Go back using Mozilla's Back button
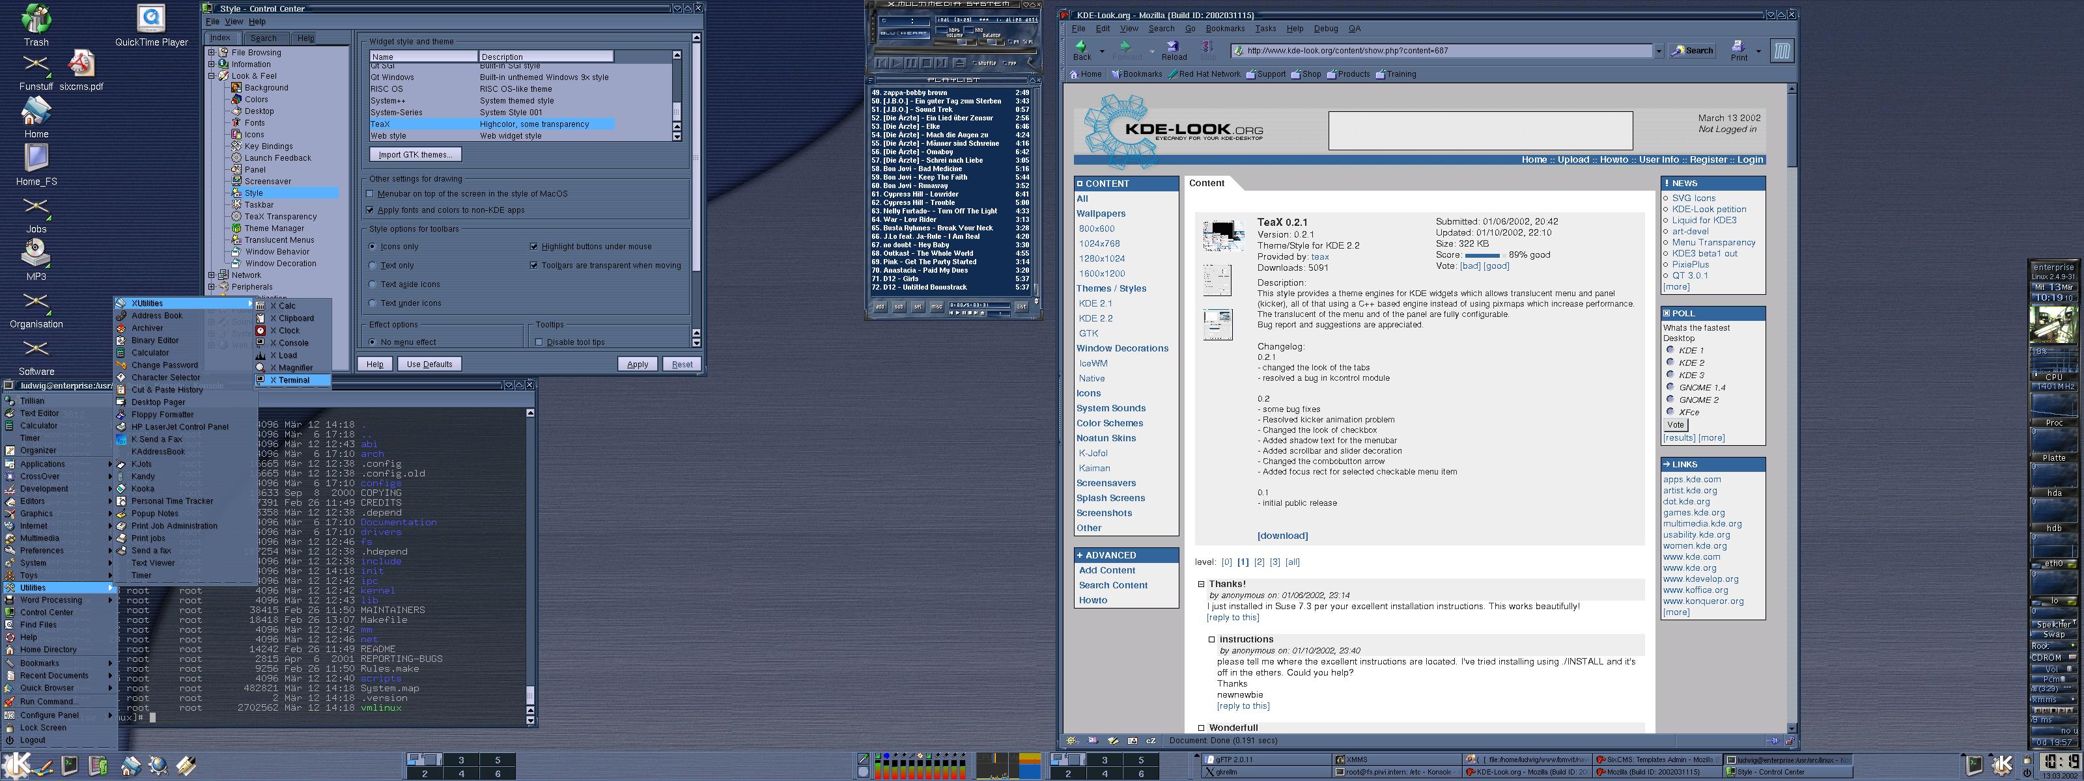 coord(1082,50)
